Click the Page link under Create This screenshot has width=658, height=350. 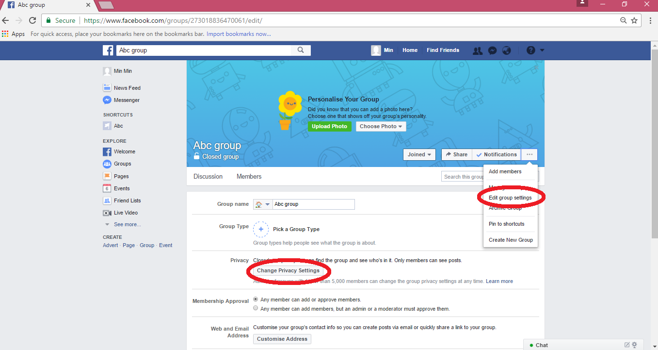pyautogui.click(x=129, y=246)
